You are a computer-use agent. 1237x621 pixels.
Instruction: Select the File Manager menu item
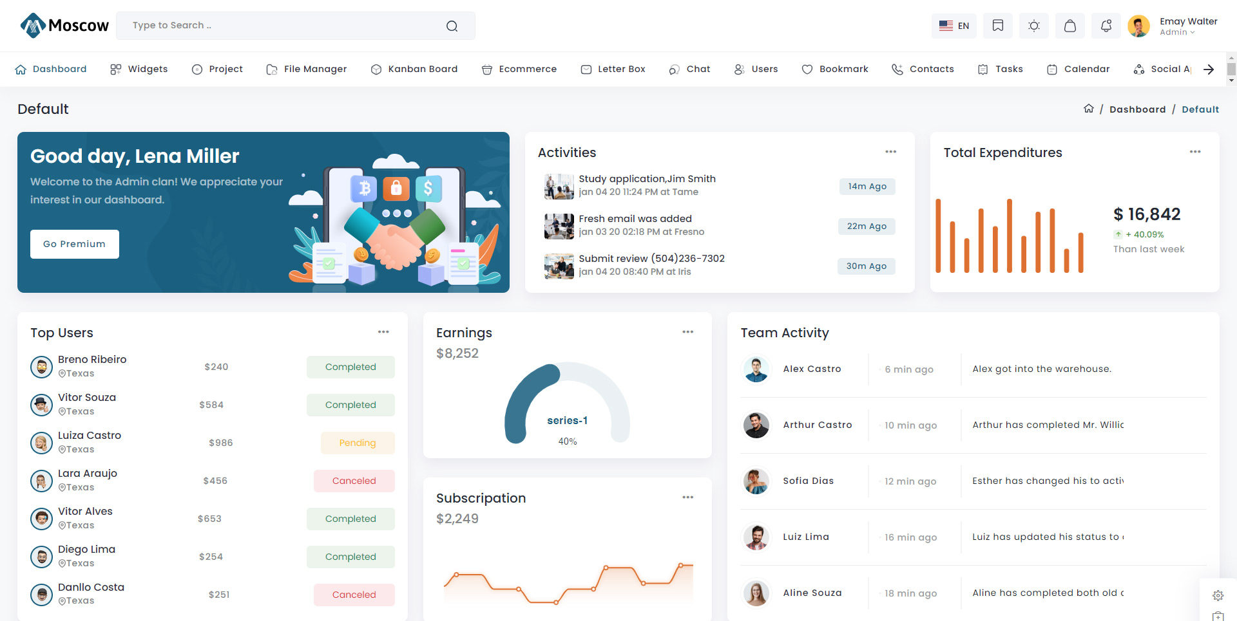tap(307, 69)
